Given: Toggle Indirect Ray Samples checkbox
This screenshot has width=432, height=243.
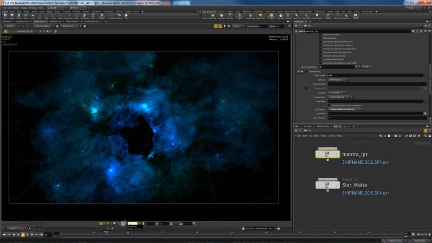Looking at the screenshot, I should tap(321, 35).
